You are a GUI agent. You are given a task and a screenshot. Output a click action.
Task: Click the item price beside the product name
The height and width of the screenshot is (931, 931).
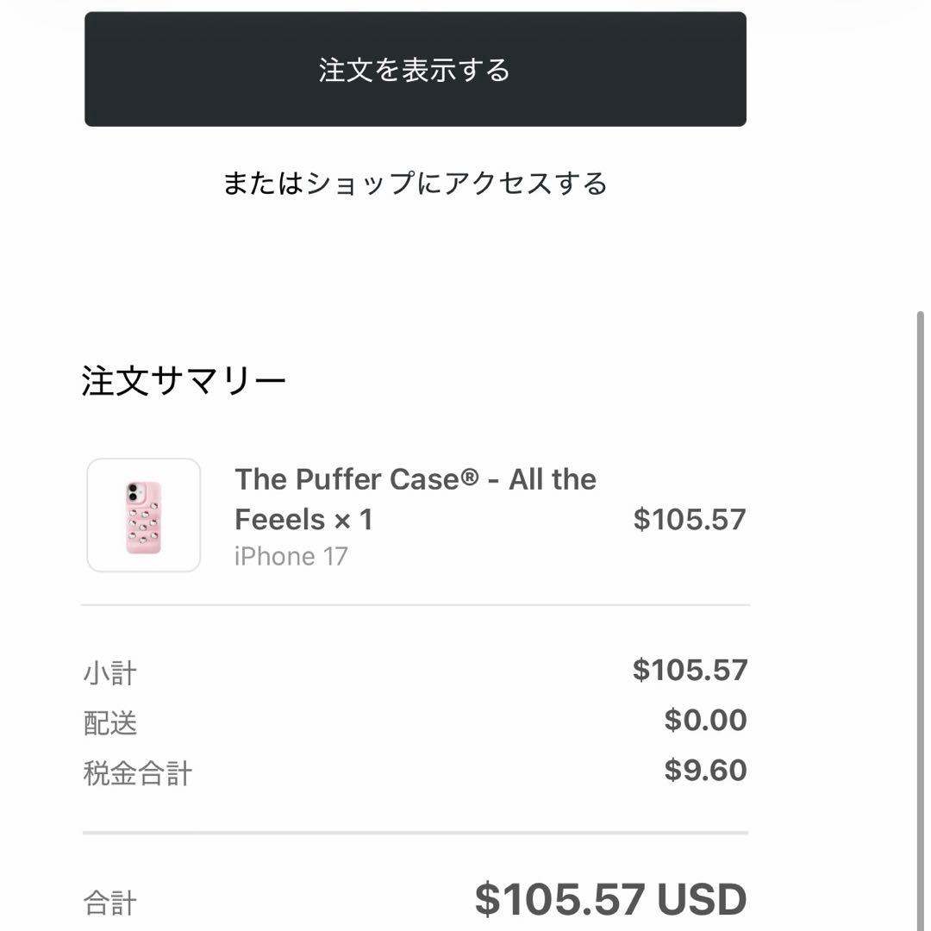(x=689, y=519)
